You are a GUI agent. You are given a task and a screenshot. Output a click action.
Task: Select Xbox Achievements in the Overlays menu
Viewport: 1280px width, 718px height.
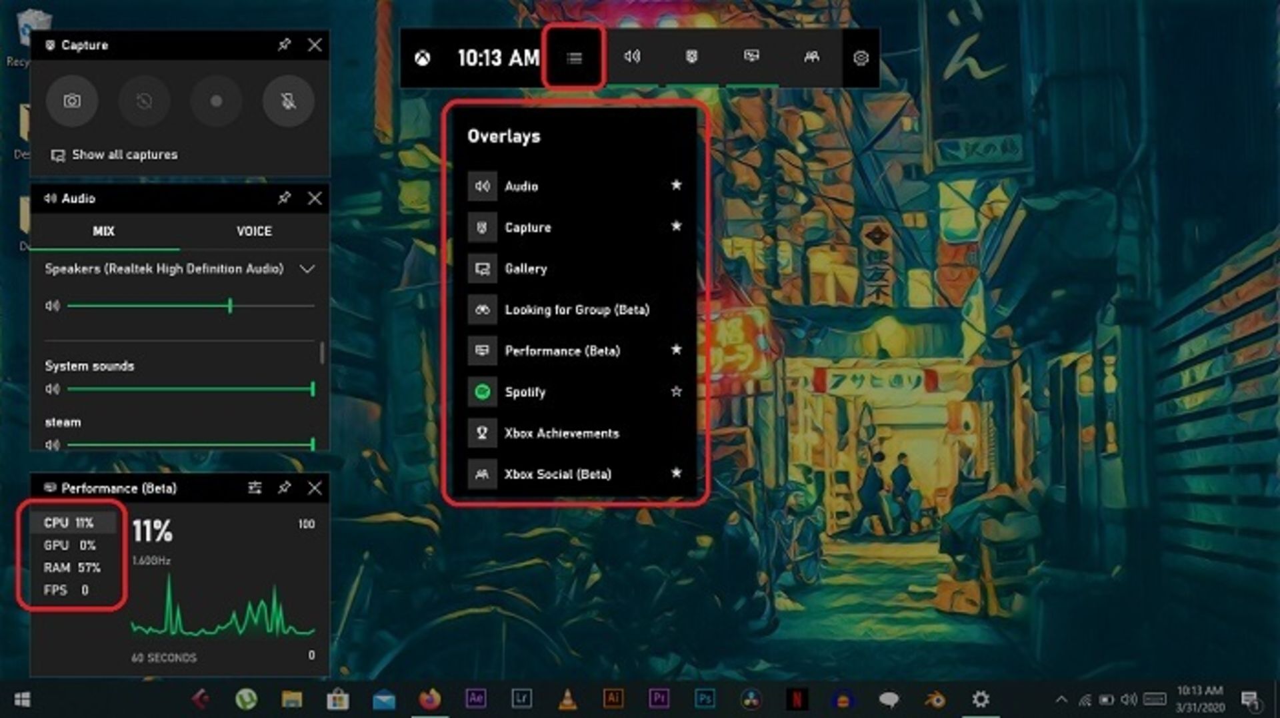(x=562, y=433)
